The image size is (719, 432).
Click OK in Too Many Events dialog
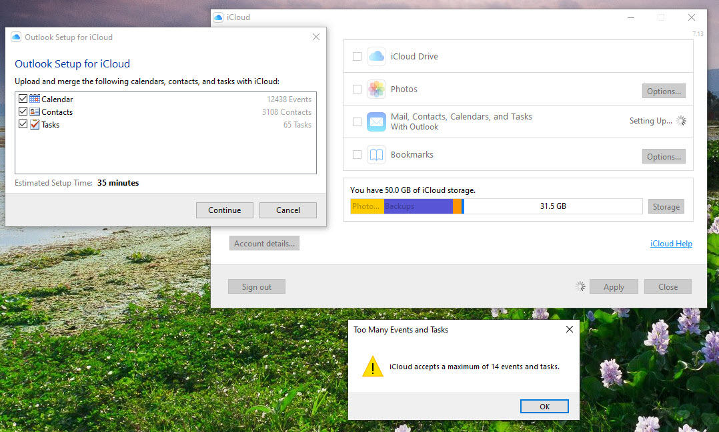click(544, 406)
